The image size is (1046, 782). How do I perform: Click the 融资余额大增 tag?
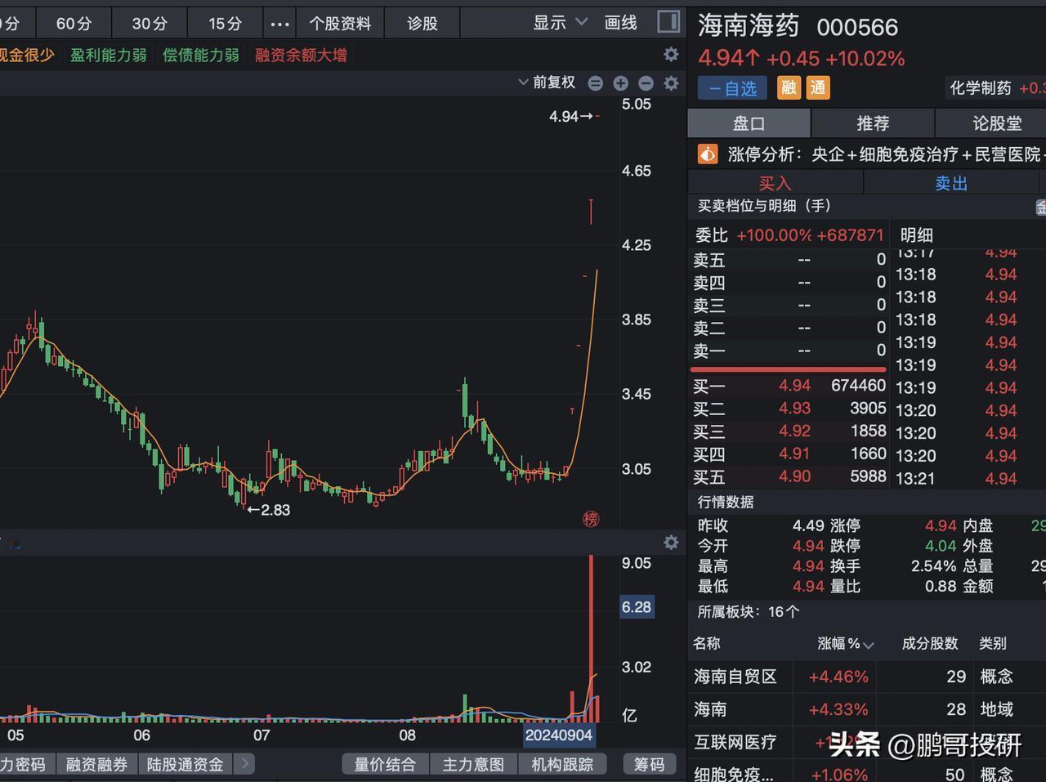pos(301,55)
